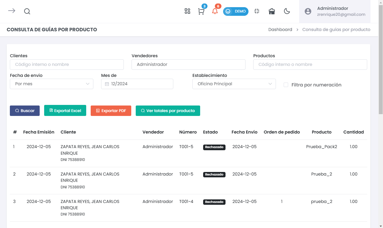Open the apps grid shortcut icon

point(187,11)
